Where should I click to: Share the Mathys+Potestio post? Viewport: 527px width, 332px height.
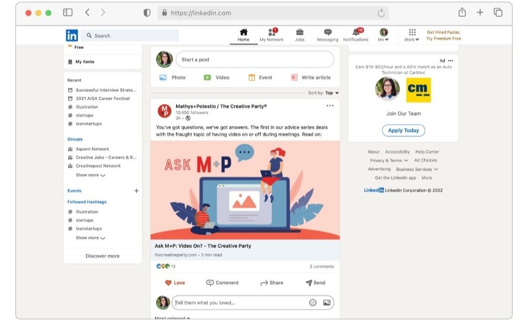[272, 283]
